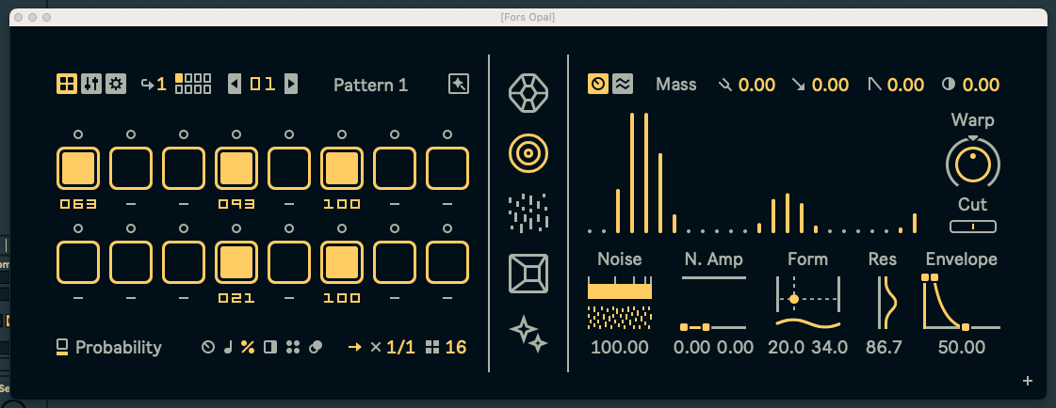Click the Form value 20.0
1056x408 pixels.
tap(786, 348)
